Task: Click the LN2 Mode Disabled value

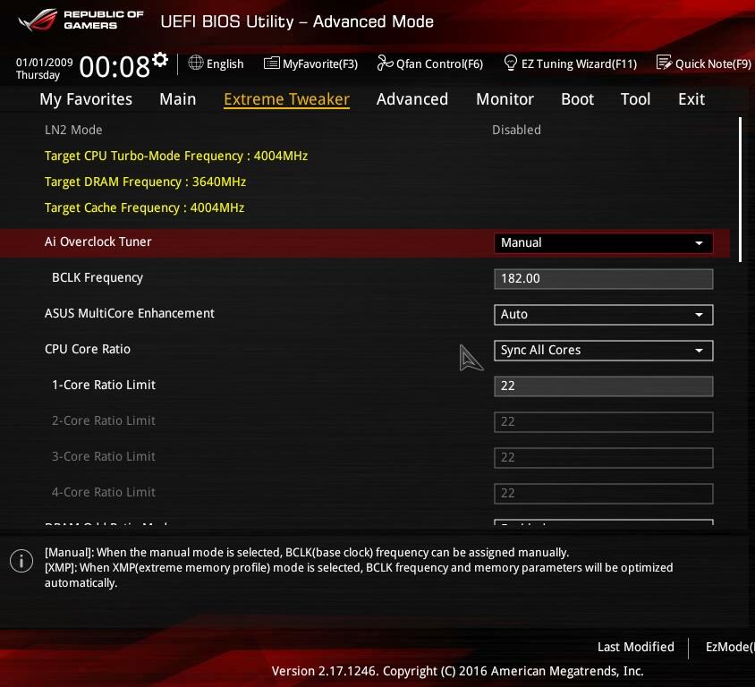Action: tap(516, 130)
